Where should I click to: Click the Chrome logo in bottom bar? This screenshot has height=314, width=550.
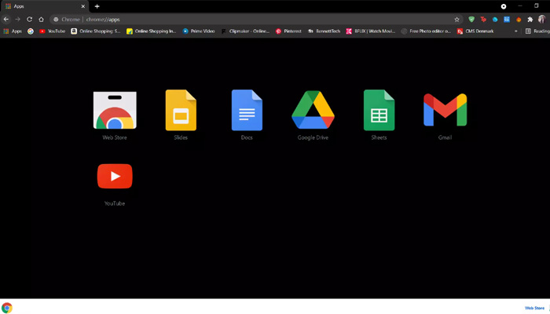point(6,308)
